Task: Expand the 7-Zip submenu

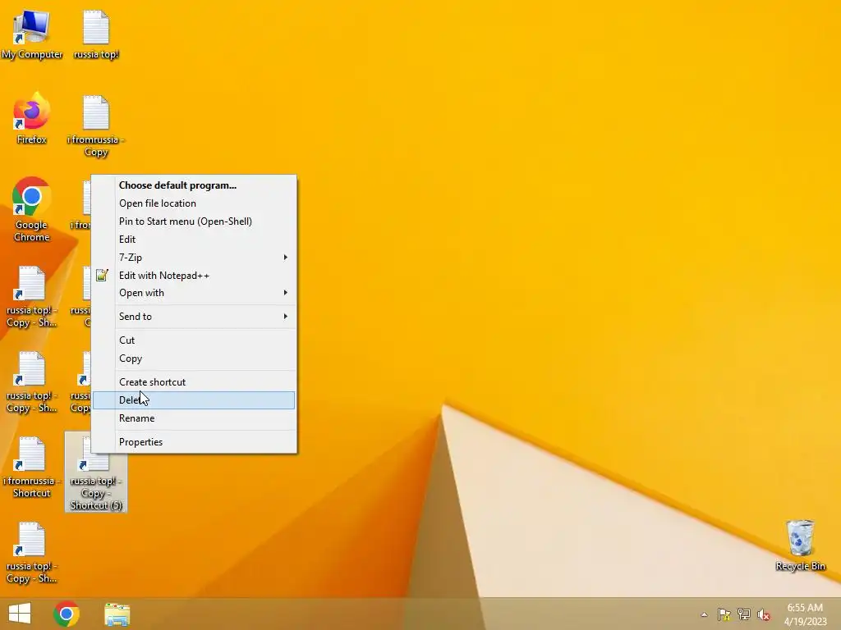Action: (x=194, y=258)
